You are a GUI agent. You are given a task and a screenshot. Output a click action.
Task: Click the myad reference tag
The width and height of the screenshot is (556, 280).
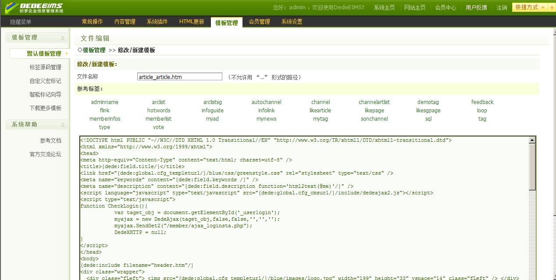(213, 119)
